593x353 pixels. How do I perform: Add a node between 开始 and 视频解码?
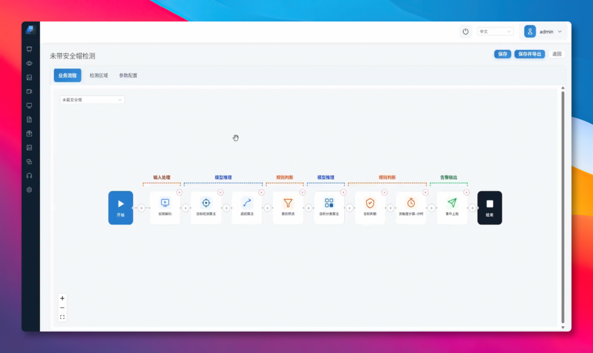142,208
